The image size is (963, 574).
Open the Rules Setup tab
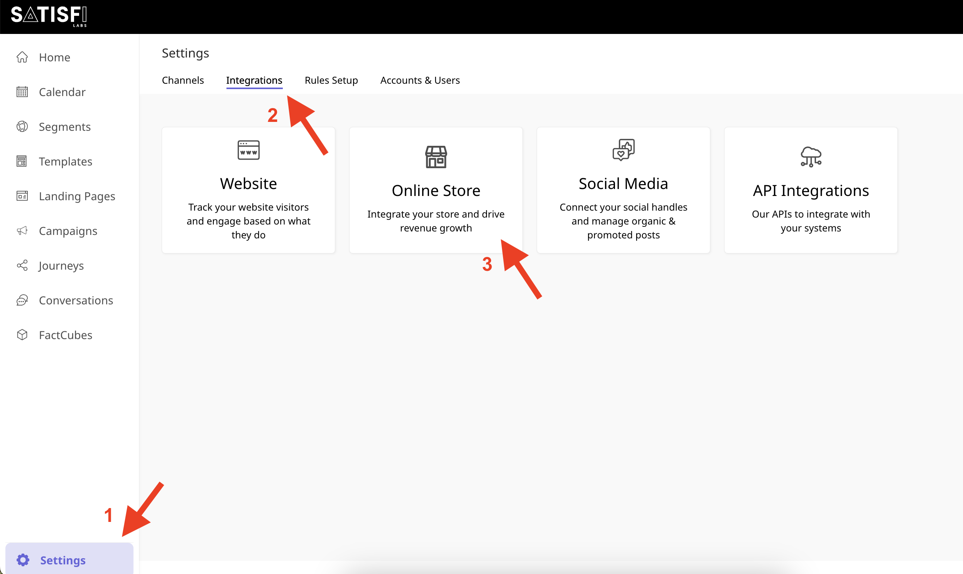331,80
